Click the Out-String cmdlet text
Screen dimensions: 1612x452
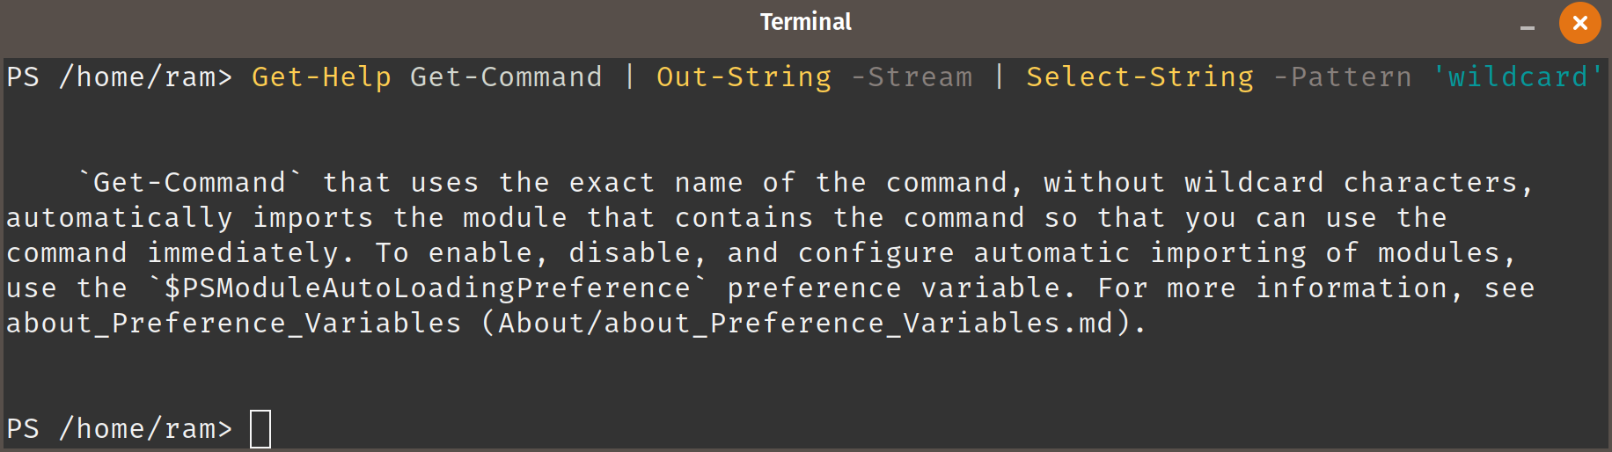coord(744,77)
